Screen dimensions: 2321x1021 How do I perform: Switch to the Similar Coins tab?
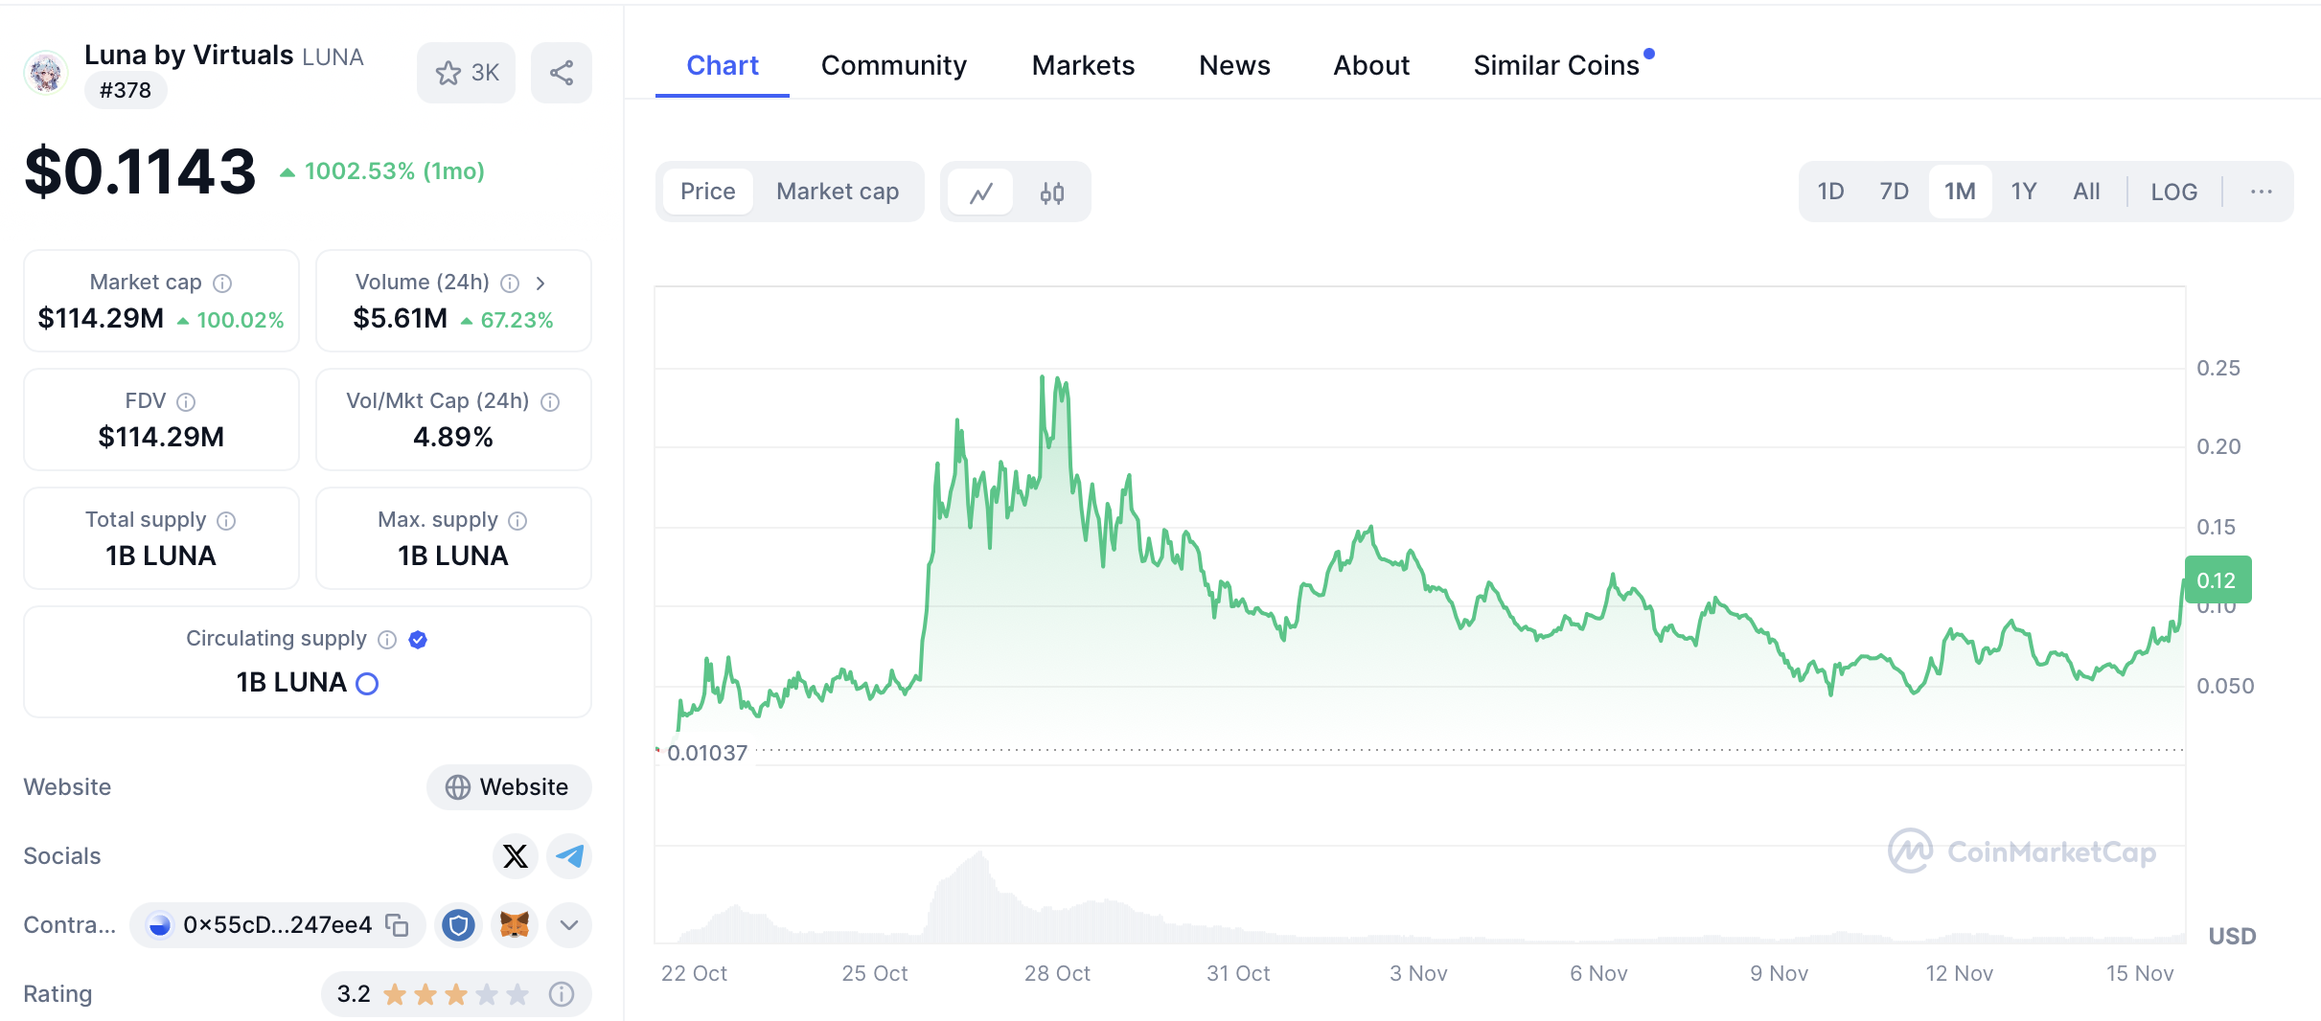(x=1556, y=65)
